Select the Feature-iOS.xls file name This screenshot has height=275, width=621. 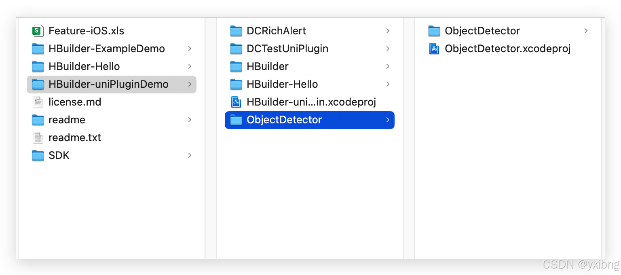(87, 31)
